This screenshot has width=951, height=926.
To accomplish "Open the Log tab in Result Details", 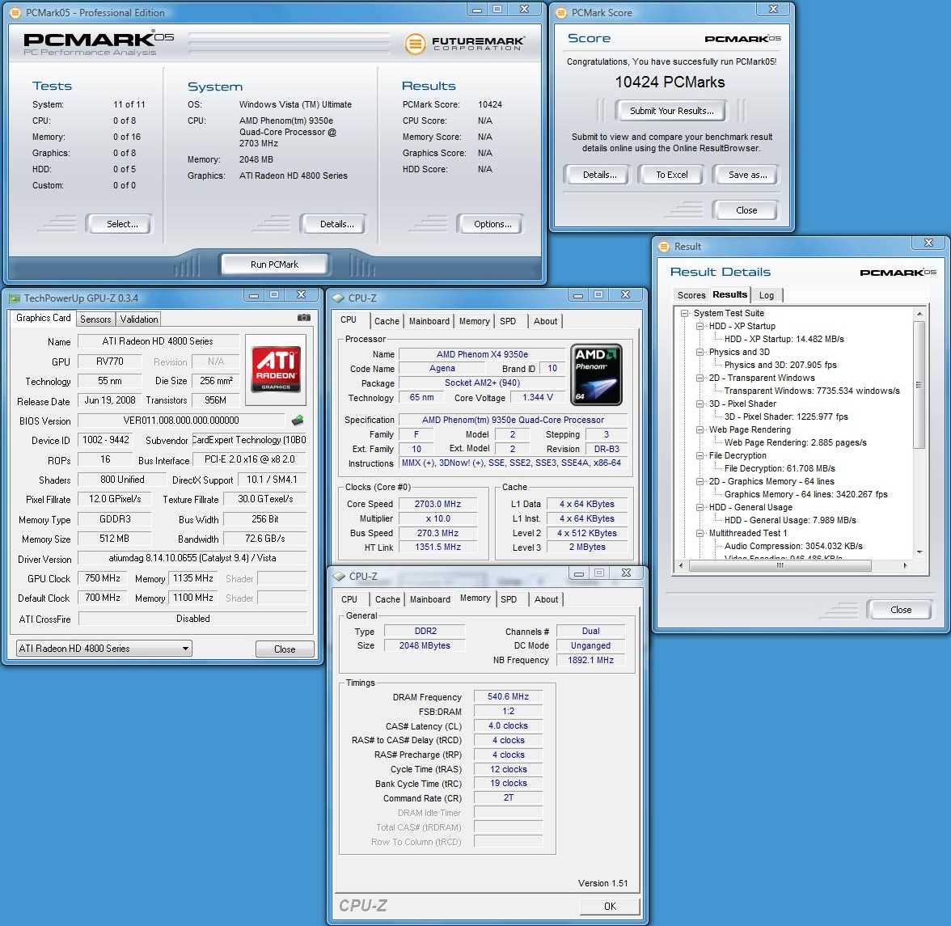I will (x=767, y=294).
